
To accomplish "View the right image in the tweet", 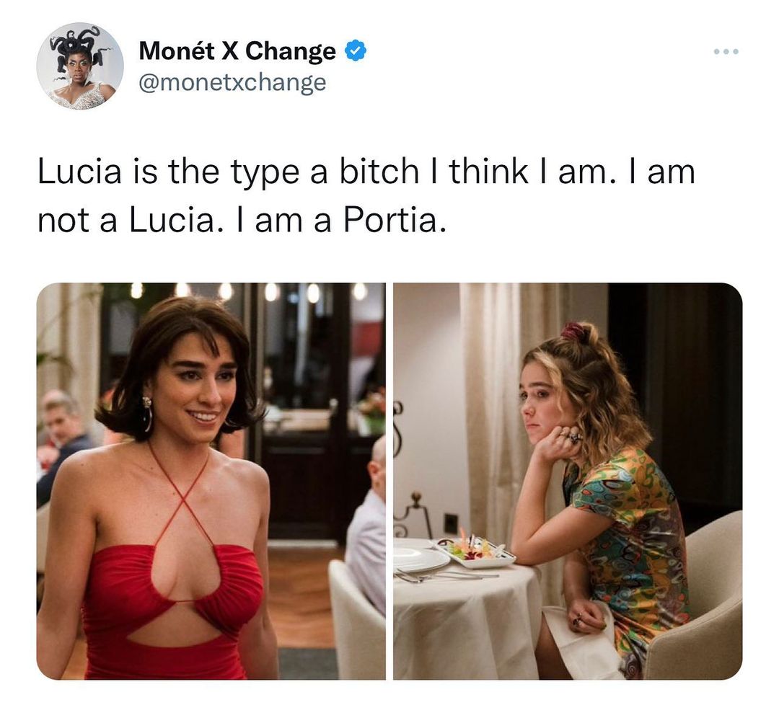I will 568,481.
